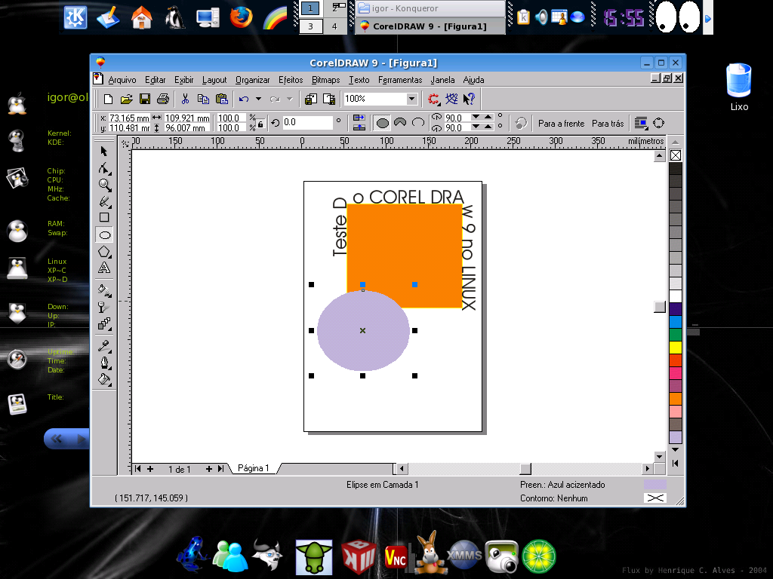Click the New document icon
Viewport: 773px width, 579px height.
tap(108, 99)
